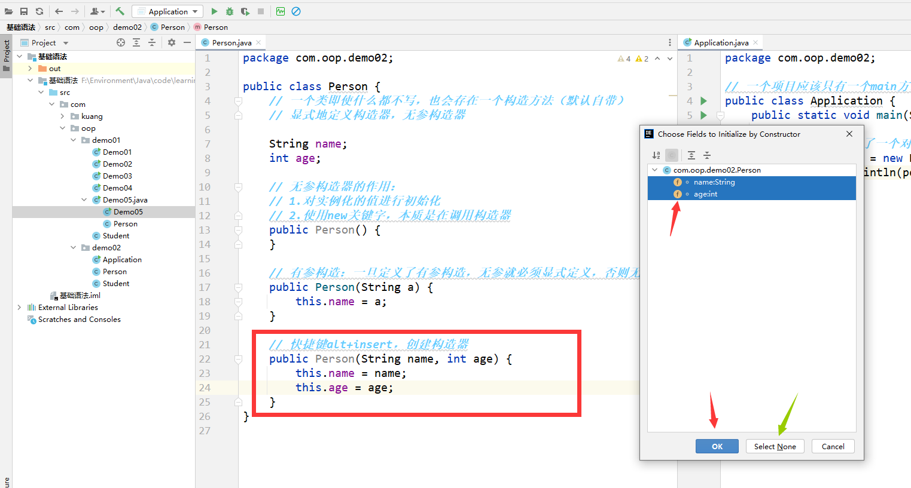Close the Choose Fields dialog
This screenshot has height=488, width=911.
click(849, 134)
